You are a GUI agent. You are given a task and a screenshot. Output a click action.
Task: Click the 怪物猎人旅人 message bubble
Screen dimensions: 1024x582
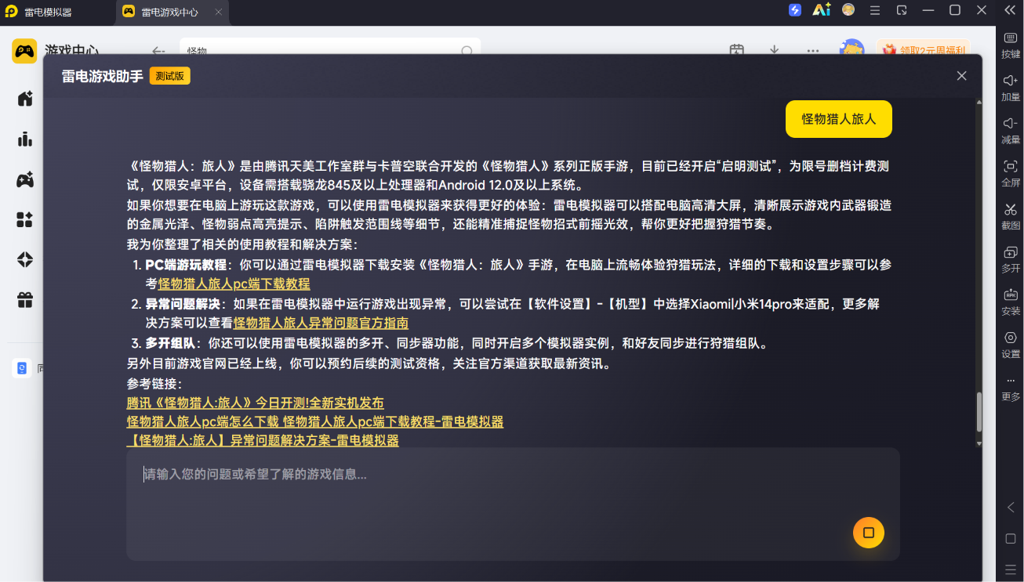click(839, 119)
